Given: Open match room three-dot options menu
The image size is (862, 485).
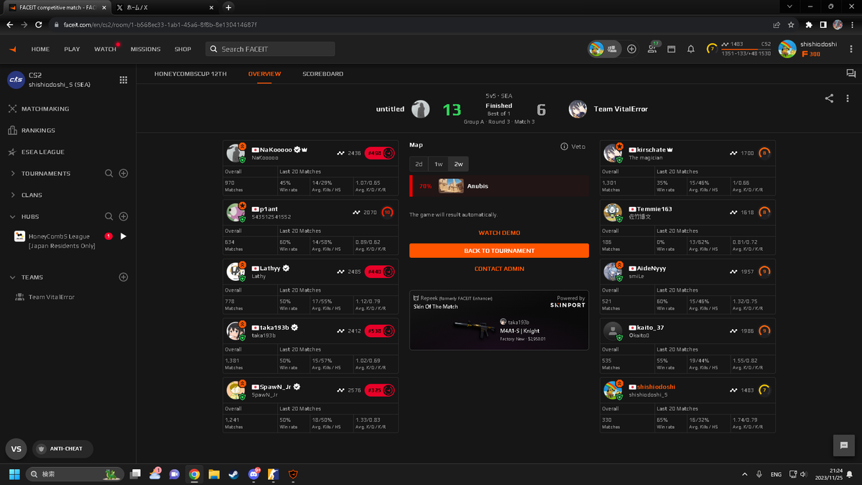Looking at the screenshot, I should coord(848,98).
